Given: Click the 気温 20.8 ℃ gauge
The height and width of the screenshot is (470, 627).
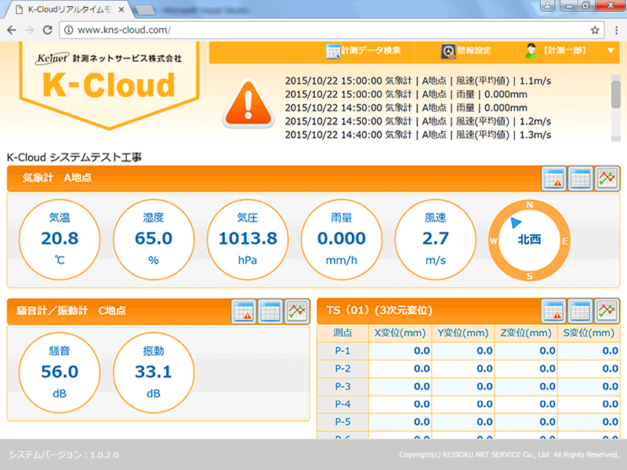Looking at the screenshot, I should coord(60,240).
